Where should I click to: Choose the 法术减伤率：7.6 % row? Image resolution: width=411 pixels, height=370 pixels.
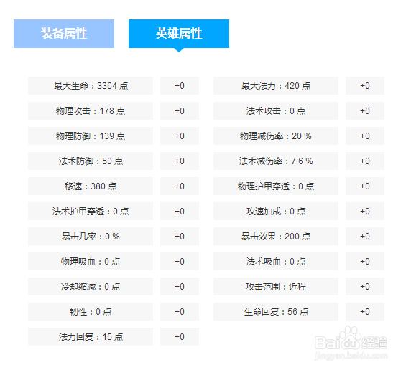coord(276,161)
